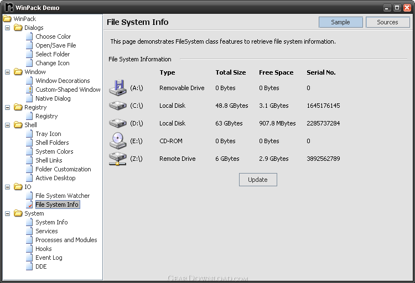Select Shell Folders in the tree
Image resolution: width=415 pixels, height=283 pixels.
tap(52, 143)
